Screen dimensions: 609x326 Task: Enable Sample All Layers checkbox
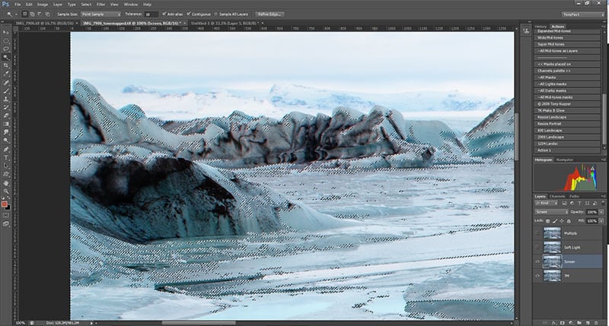pos(216,14)
